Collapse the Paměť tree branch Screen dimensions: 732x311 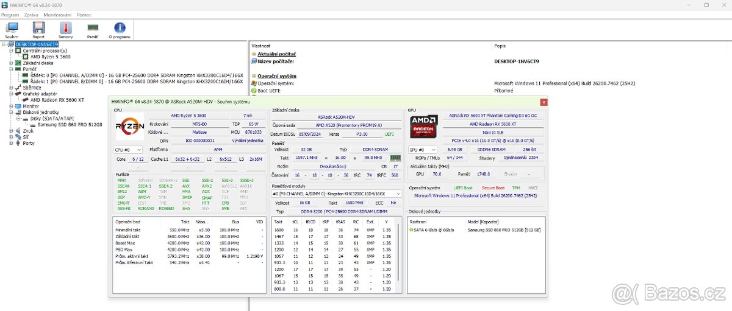point(11,69)
